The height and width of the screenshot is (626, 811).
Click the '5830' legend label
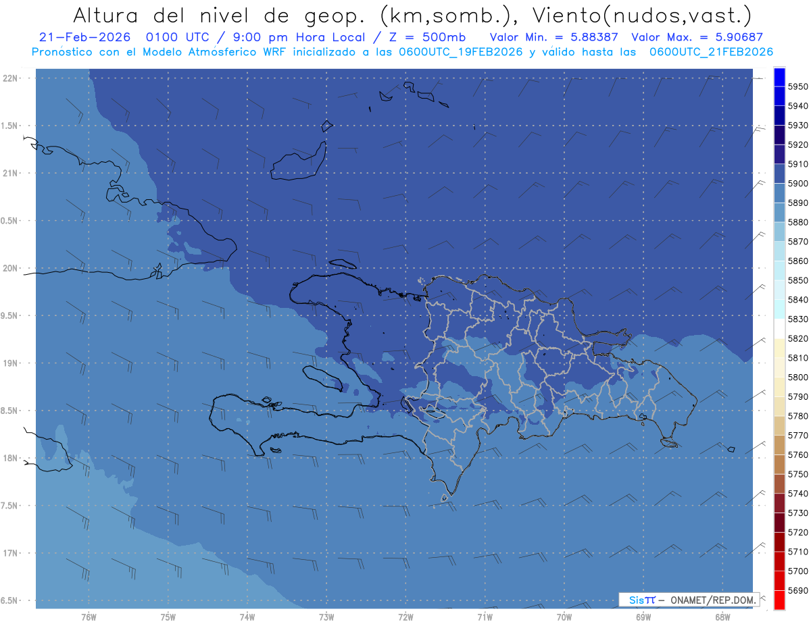pyautogui.click(x=798, y=319)
